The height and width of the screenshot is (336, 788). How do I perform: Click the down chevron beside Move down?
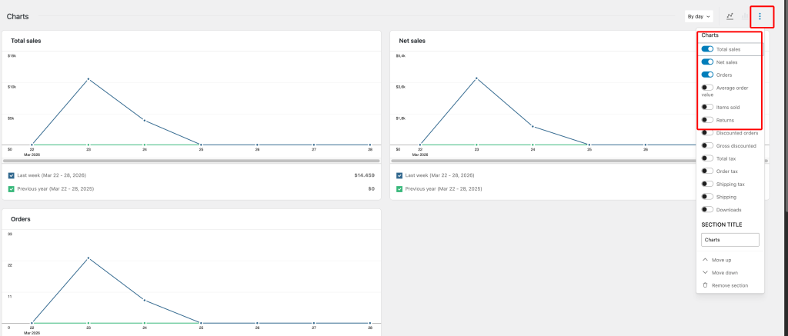click(706, 272)
